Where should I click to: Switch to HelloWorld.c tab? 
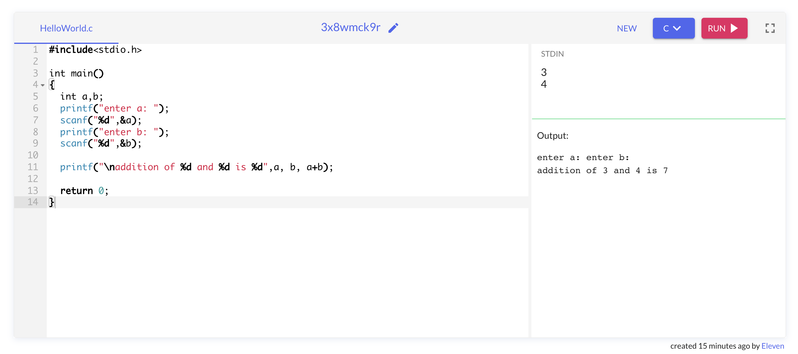66,28
